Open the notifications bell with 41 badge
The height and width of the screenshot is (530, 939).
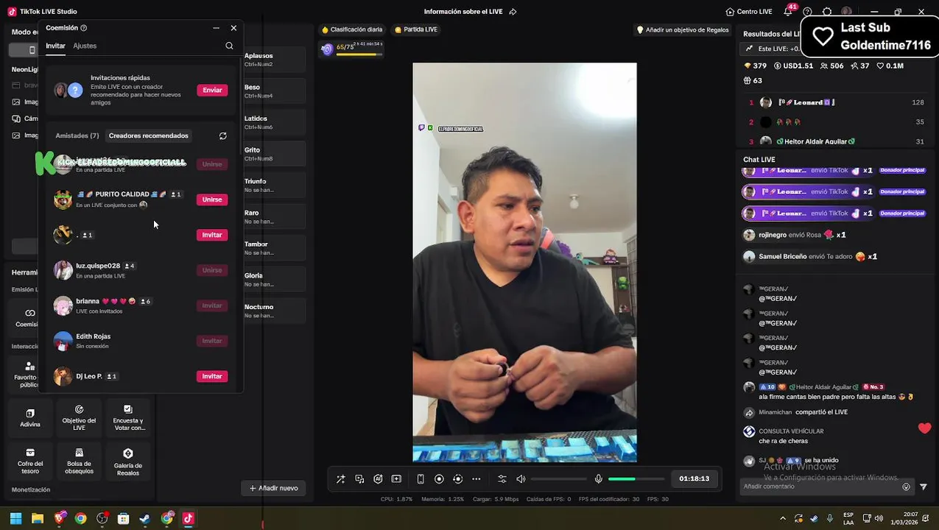[x=788, y=11]
